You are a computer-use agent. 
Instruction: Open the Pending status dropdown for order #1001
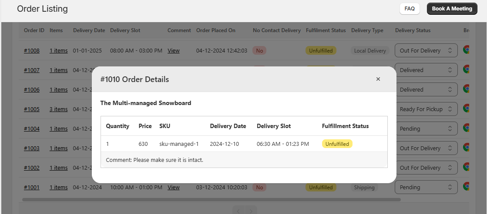tap(426, 187)
